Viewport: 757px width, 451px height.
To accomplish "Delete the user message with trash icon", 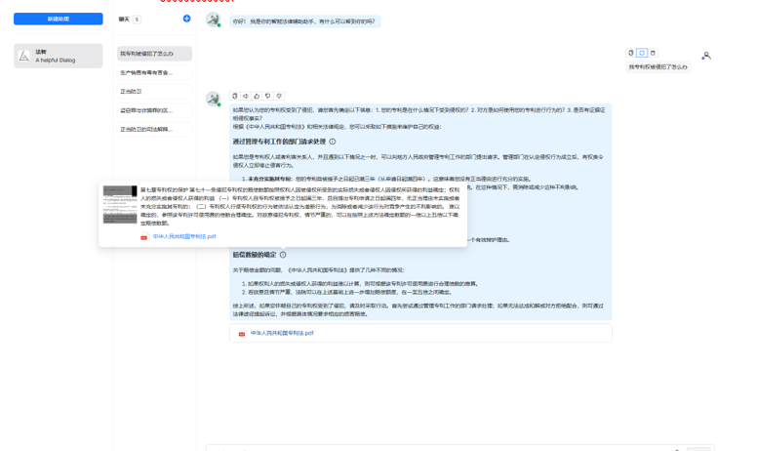I will coord(654,53).
